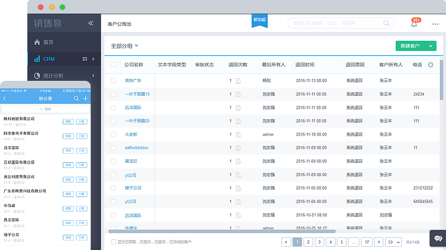Click the horizontal table scrollbar

(222, 231)
